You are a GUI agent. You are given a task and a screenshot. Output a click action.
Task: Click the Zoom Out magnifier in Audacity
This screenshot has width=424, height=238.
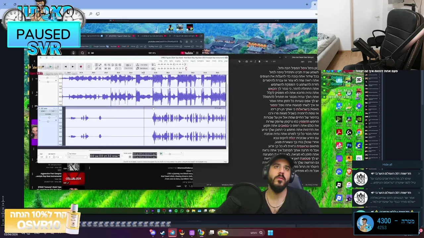(109, 65)
